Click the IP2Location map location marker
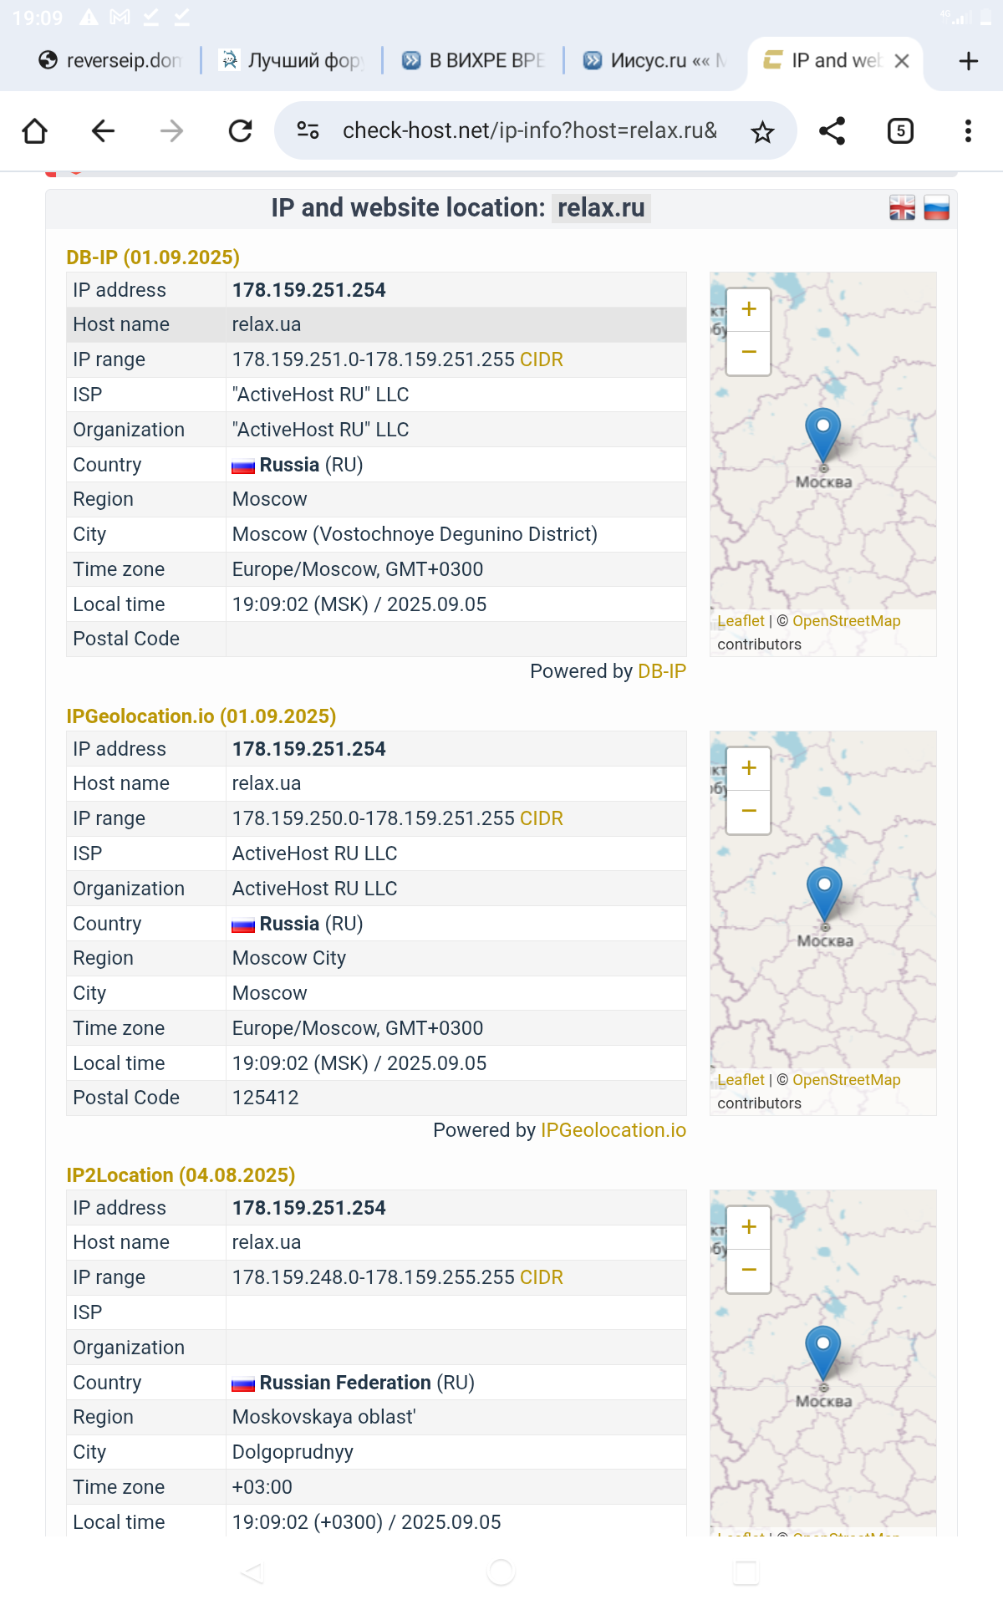Image resolution: width=1003 pixels, height=1605 pixels. 823,1354
